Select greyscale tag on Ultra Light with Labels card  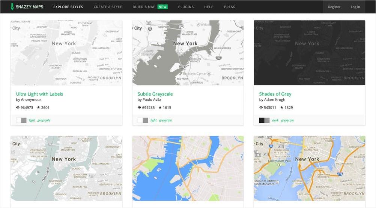tap(44, 120)
